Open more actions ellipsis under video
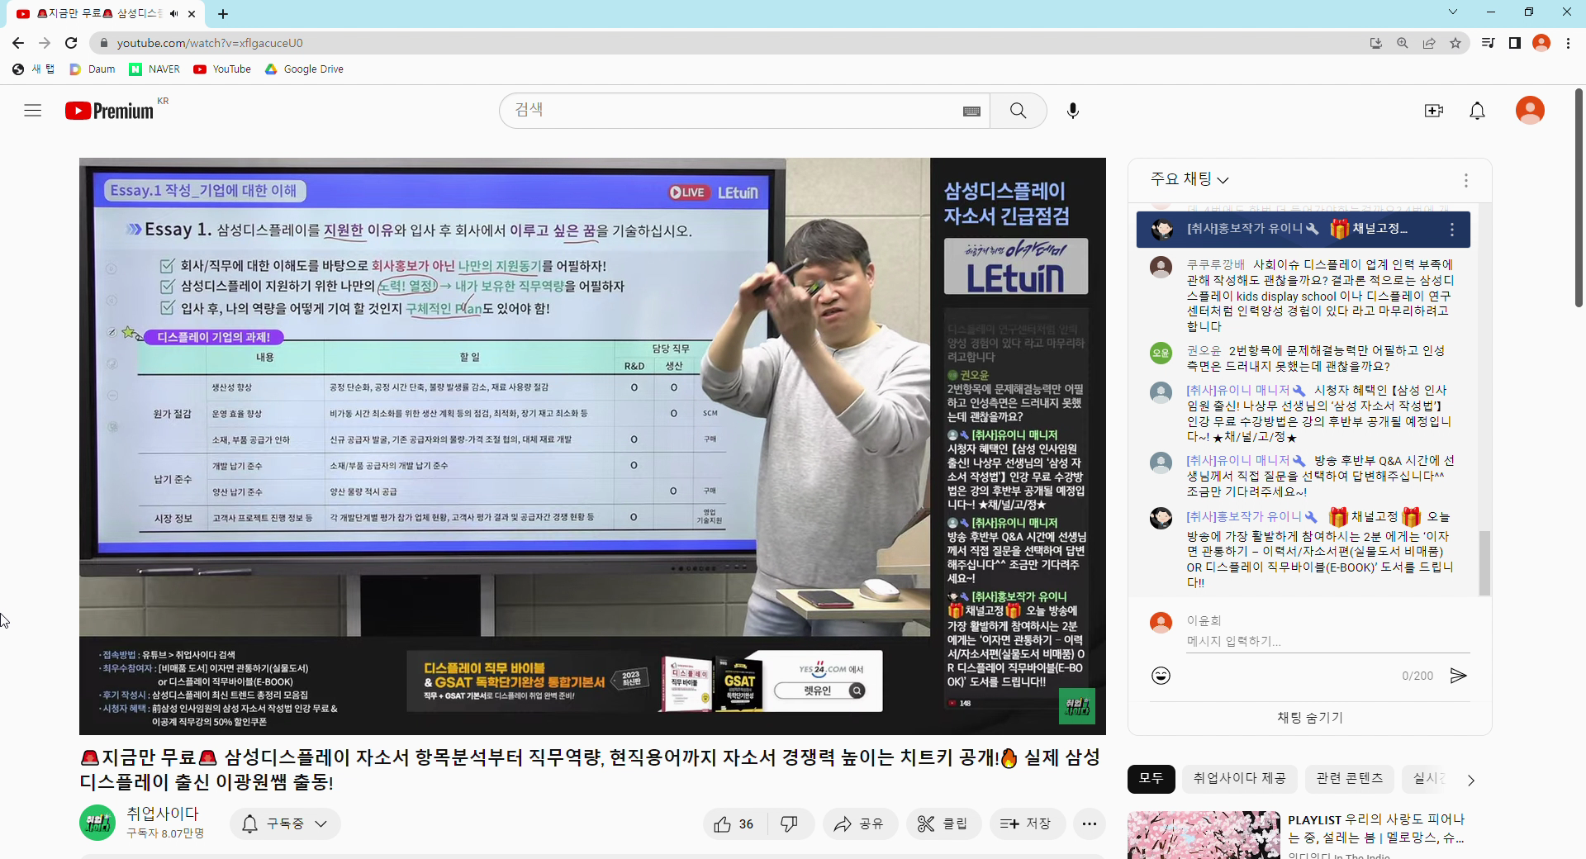The height and width of the screenshot is (859, 1586). (x=1090, y=823)
